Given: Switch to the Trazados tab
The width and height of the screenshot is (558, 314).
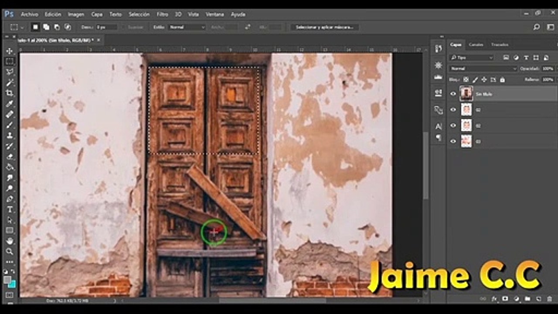Looking at the screenshot, I should coord(500,44).
